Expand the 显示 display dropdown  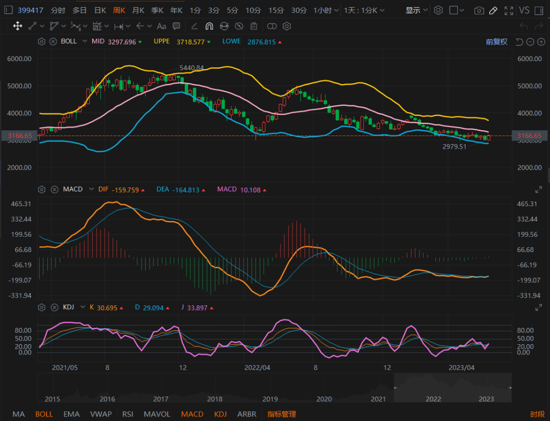pos(417,11)
